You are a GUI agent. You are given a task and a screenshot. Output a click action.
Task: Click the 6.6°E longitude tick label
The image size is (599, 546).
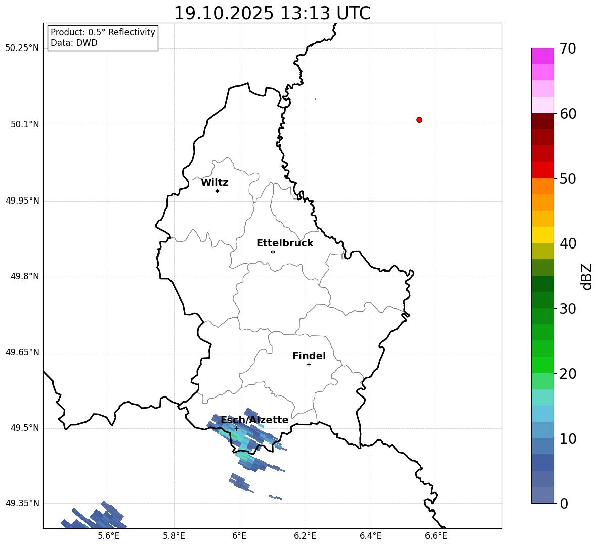(436, 536)
